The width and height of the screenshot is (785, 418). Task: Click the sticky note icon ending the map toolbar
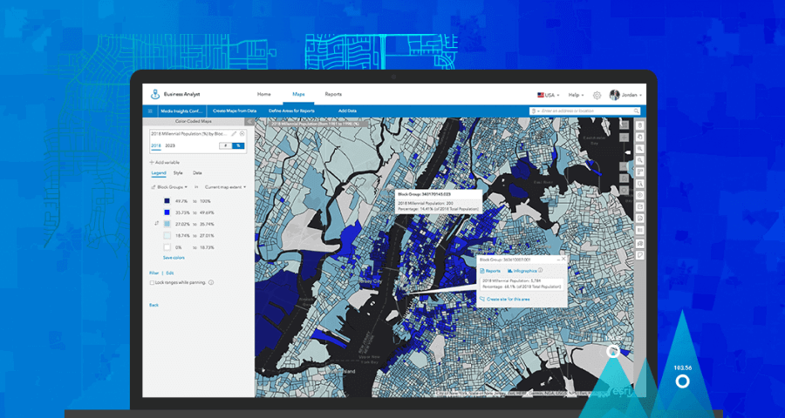[640, 255]
